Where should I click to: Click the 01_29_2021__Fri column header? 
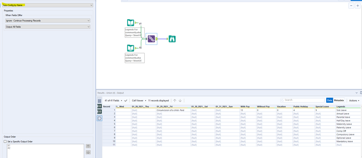(173, 106)
